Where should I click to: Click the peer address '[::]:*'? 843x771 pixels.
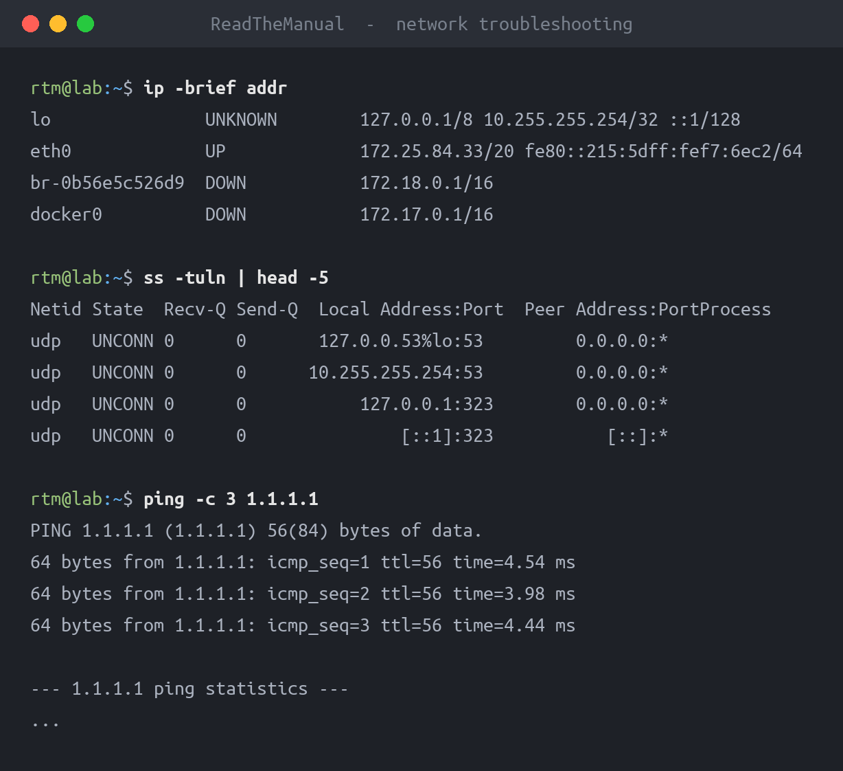coord(638,436)
